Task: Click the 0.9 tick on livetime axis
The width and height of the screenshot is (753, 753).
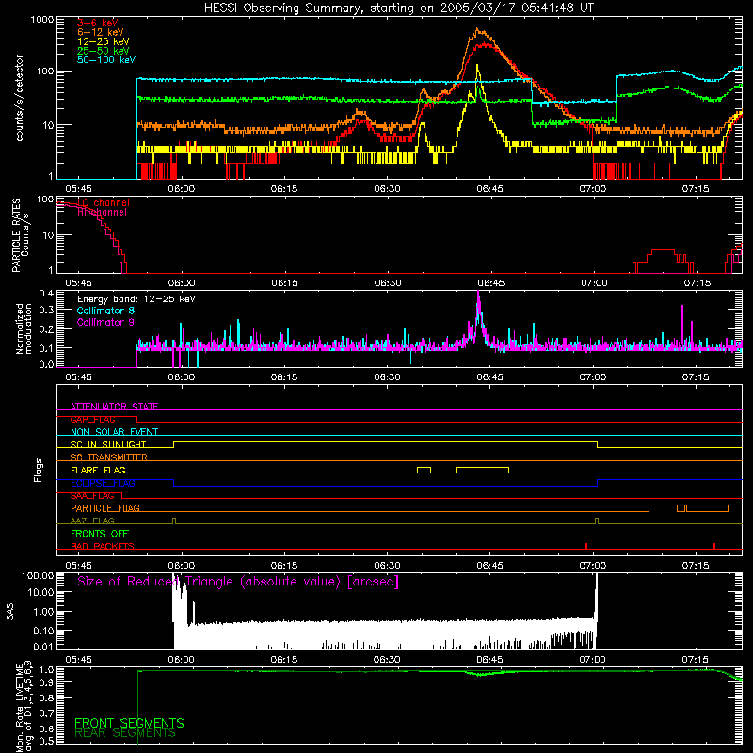Action: tap(46, 681)
